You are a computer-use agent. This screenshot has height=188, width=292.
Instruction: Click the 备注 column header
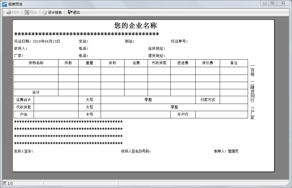[234, 63]
